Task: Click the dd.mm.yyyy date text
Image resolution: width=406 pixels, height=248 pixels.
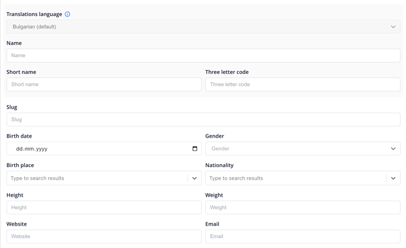Action: [x=32, y=149]
